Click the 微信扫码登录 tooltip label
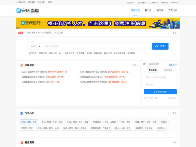The width and height of the screenshot is (196, 147). point(154,64)
